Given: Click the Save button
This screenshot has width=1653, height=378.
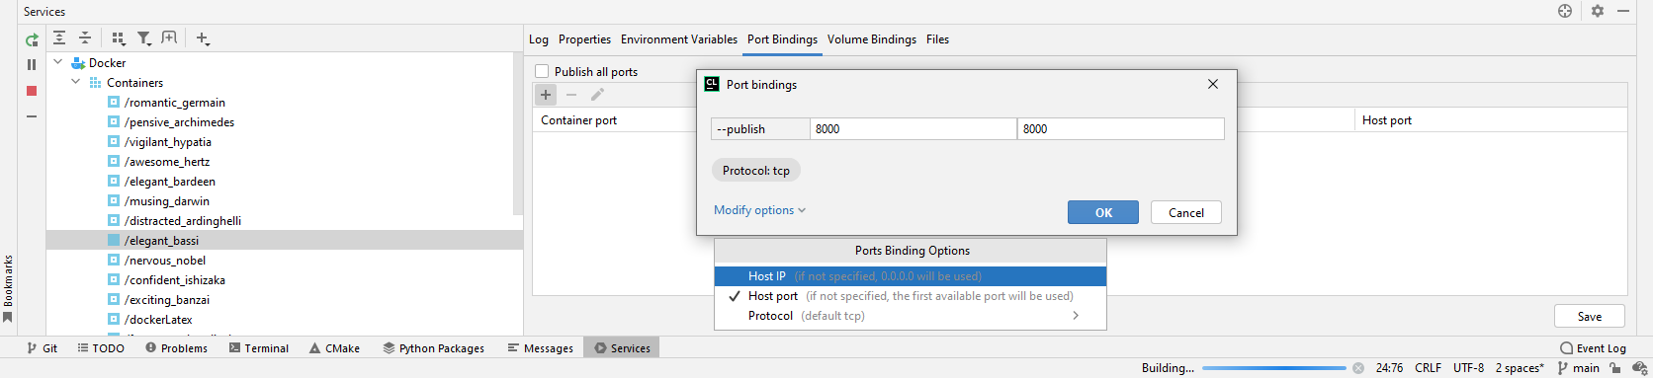Looking at the screenshot, I should (1590, 316).
